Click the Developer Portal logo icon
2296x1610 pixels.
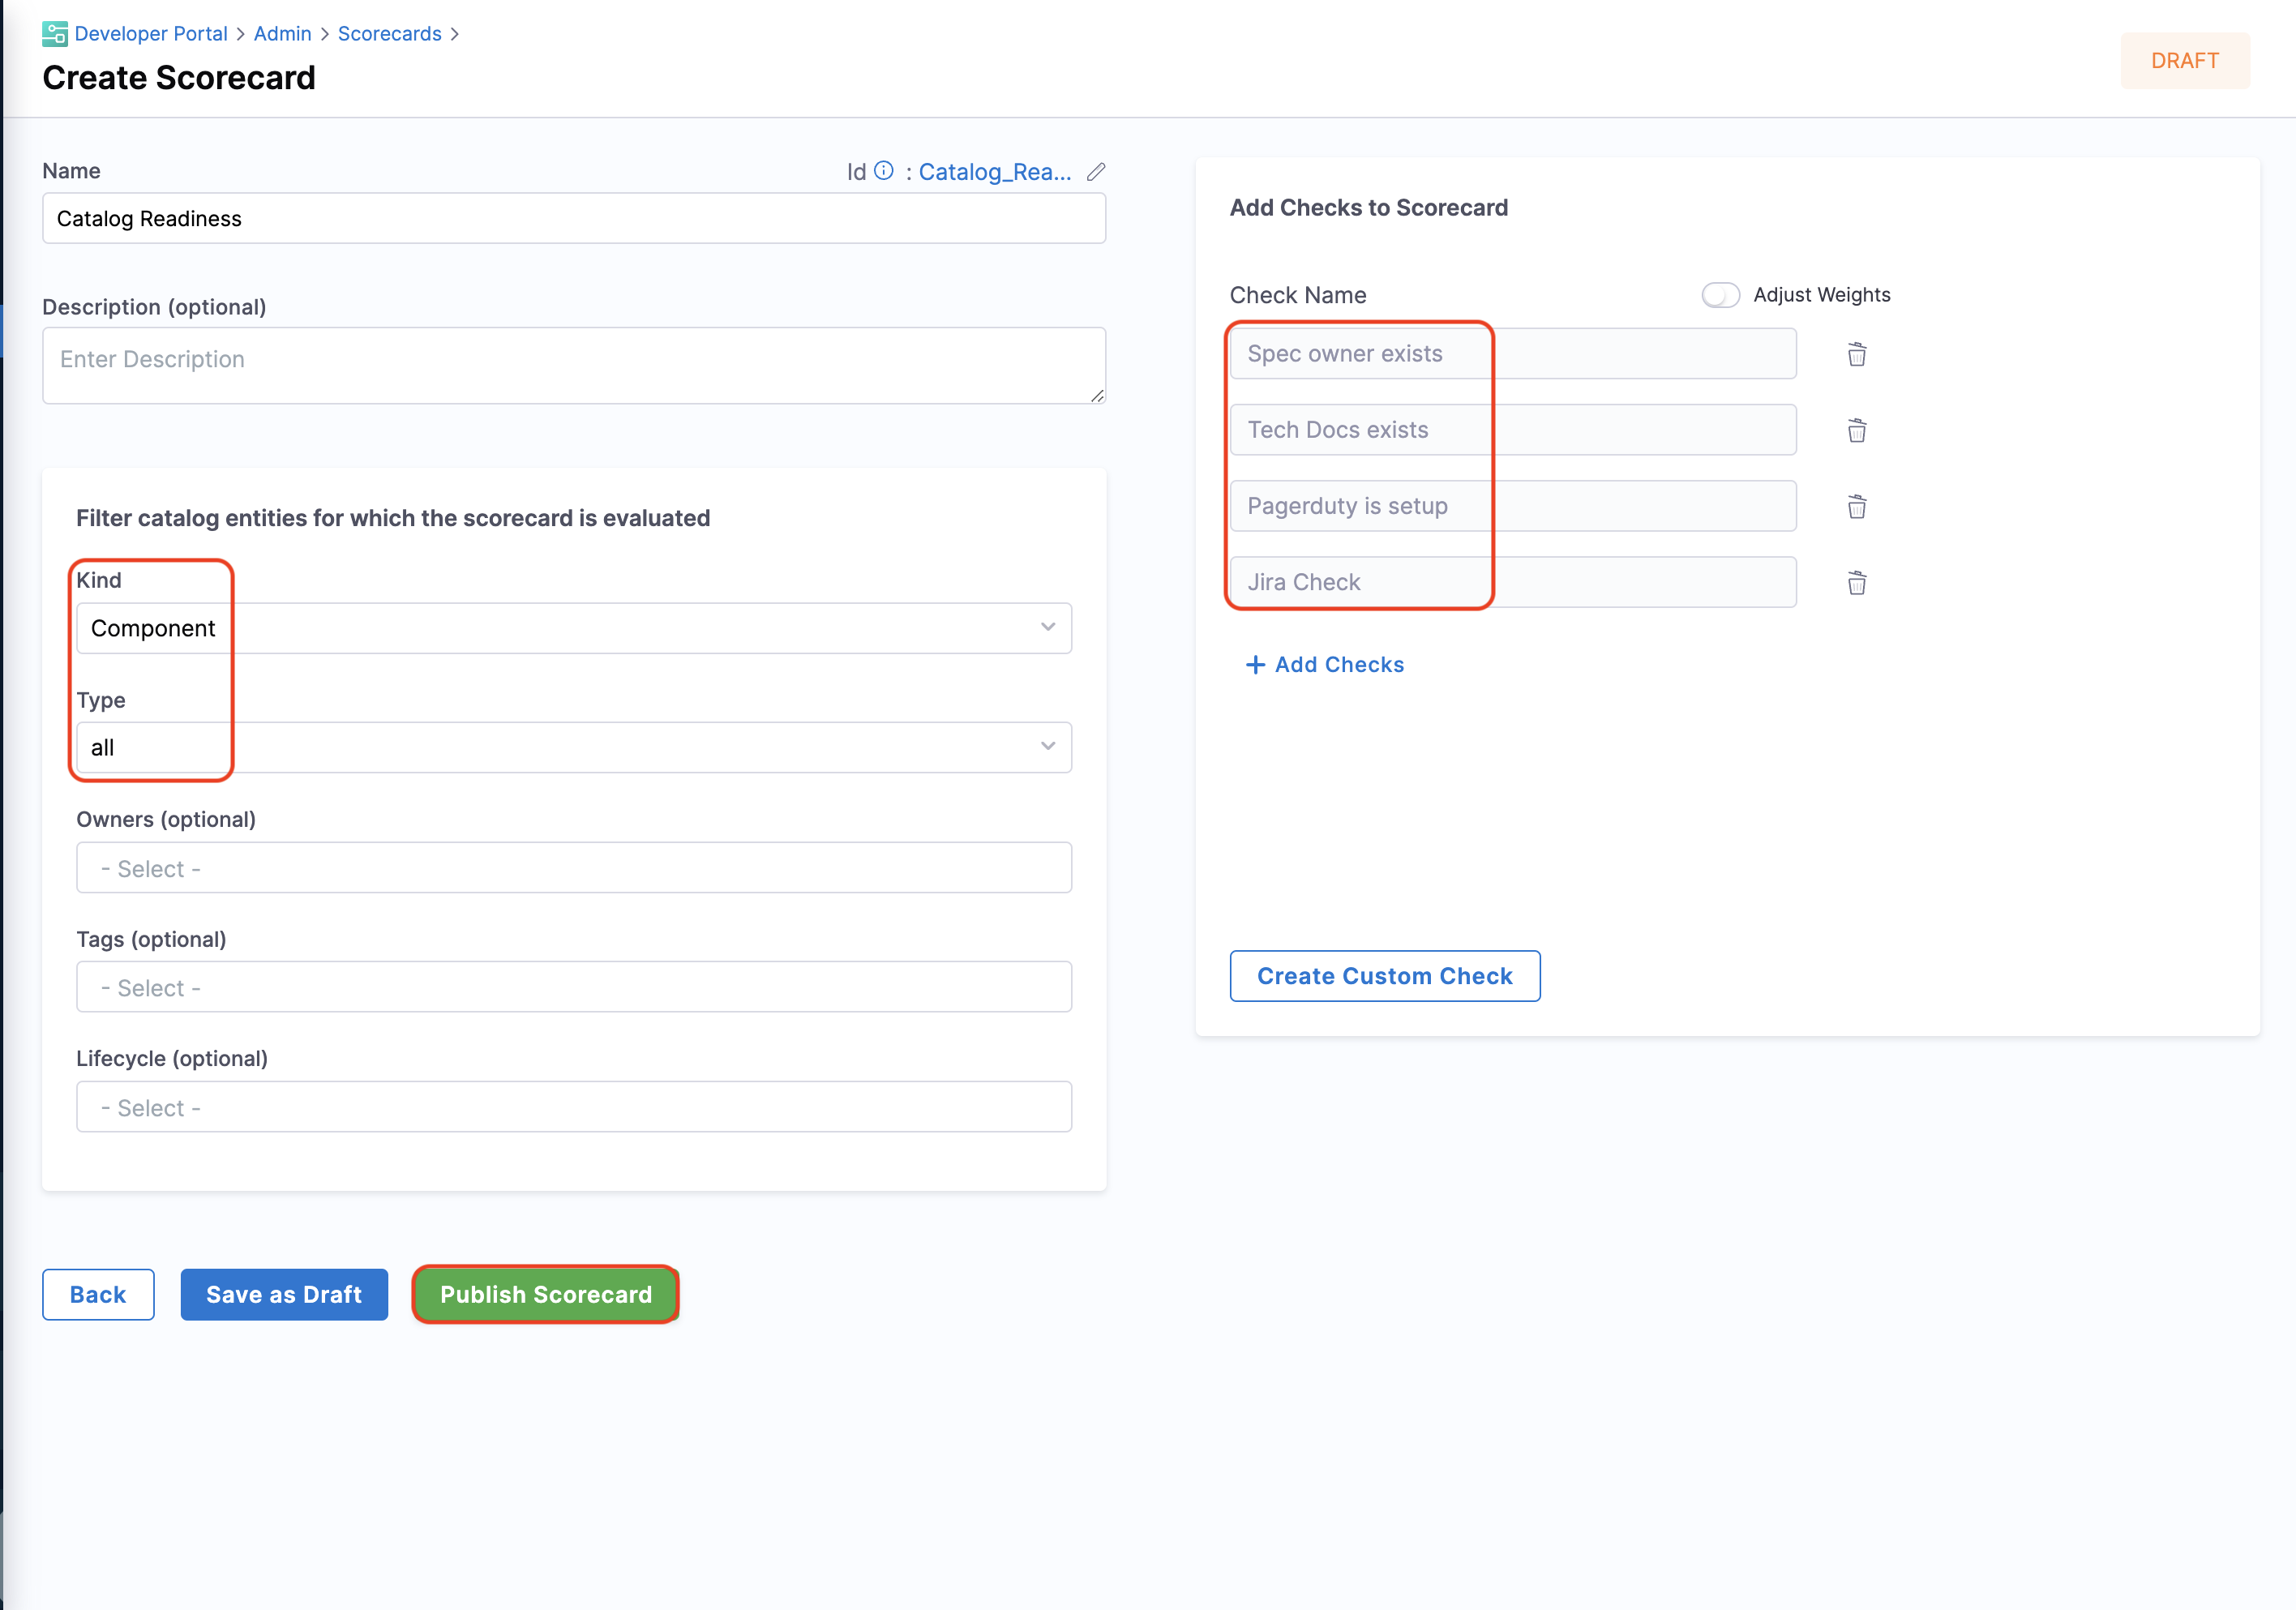pos(54,34)
